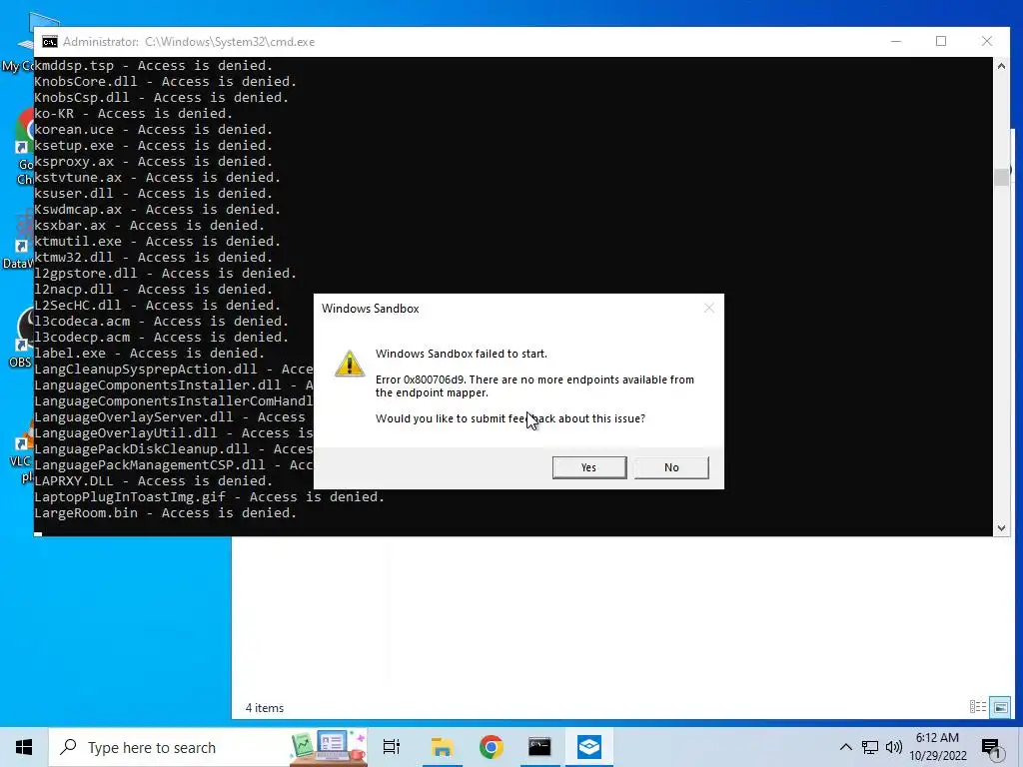Open network status tray icon
The image size is (1023, 767).
(x=870, y=747)
